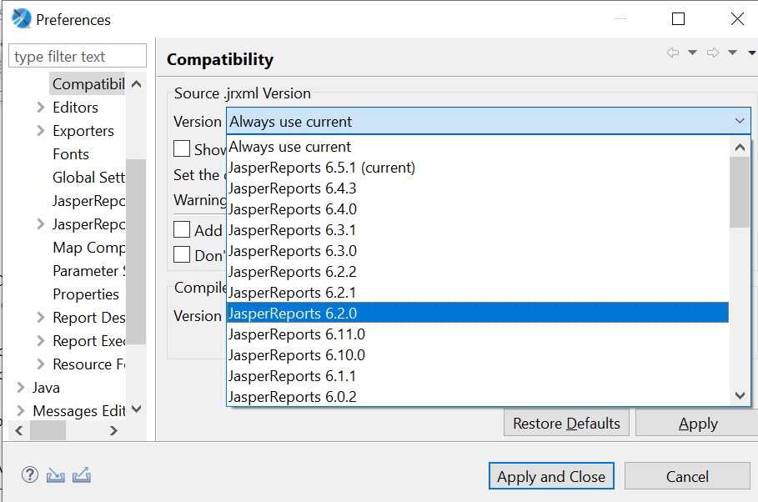Select the Compatibil tree item
Image resolution: width=758 pixels, height=502 pixels.
coord(88,84)
